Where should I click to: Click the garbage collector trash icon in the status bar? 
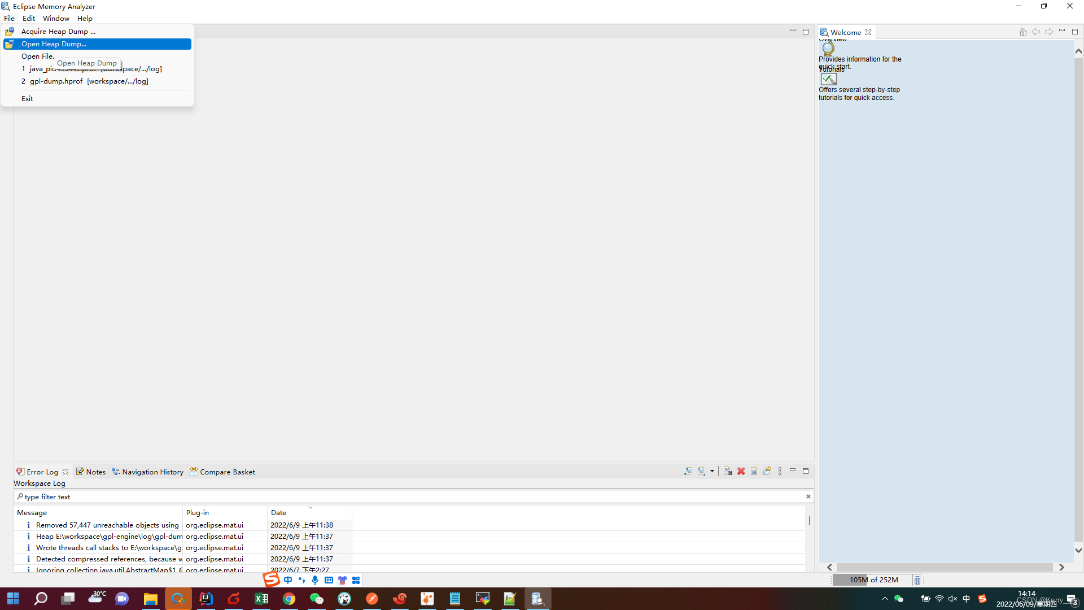[917, 580]
